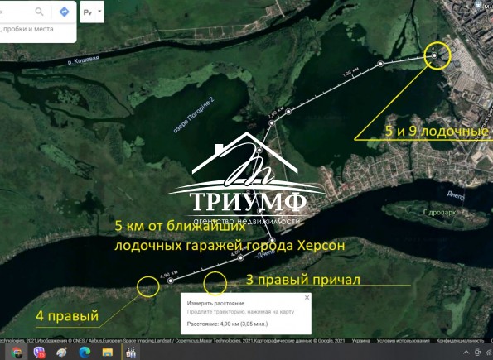493x360 pixels.
Task: Open File Explorer from the taskbar
Action: click(x=107, y=353)
